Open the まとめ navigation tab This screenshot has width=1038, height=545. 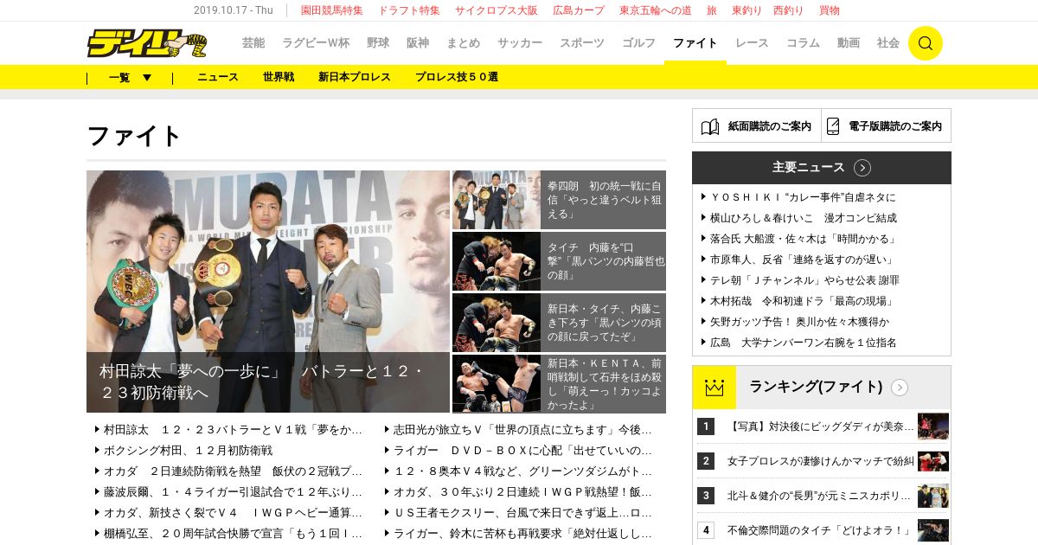click(x=464, y=43)
